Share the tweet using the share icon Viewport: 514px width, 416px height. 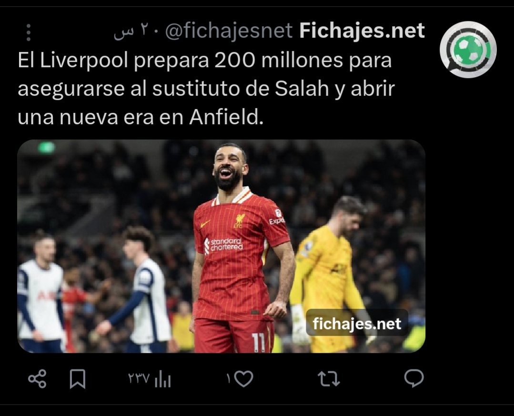point(37,379)
